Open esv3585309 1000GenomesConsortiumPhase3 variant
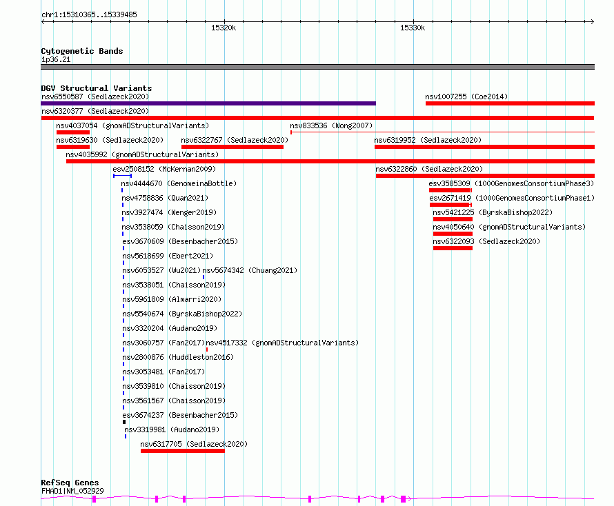Viewport: 614px width, 506px height. (511, 183)
